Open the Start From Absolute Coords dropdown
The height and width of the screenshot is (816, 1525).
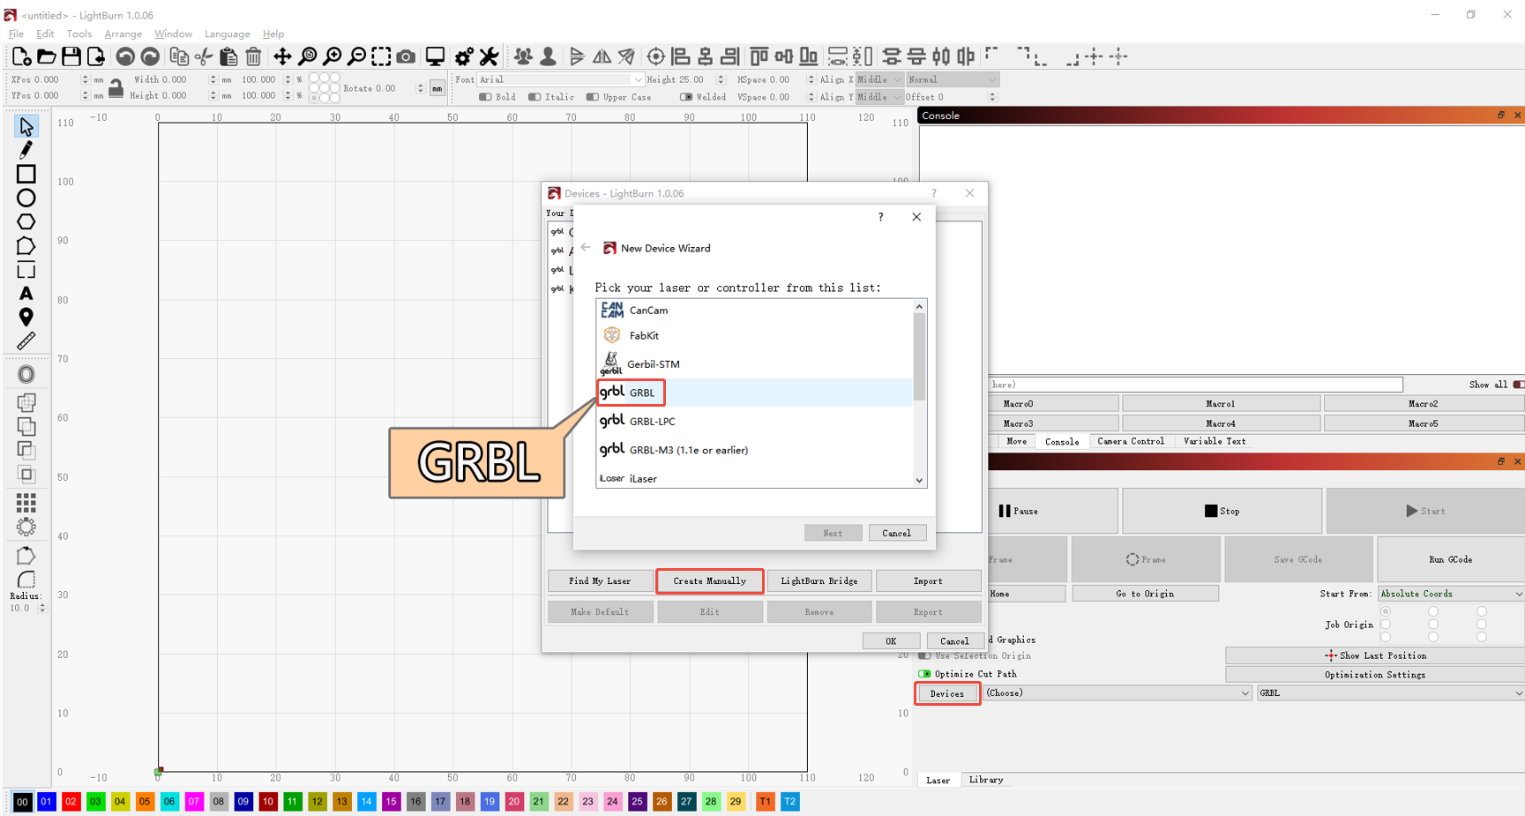[x=1451, y=594]
